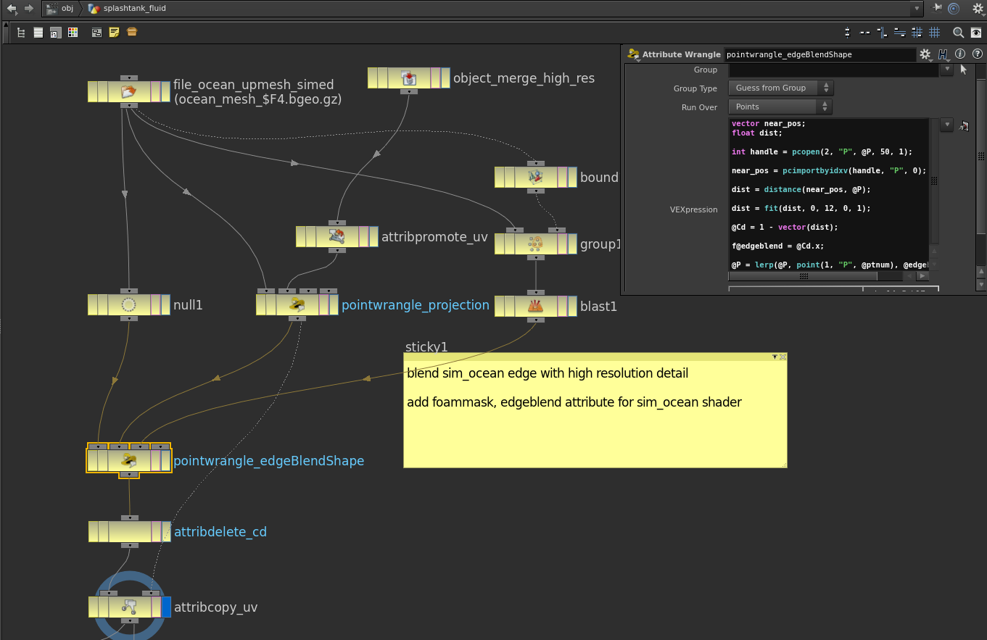The height and width of the screenshot is (640, 987).
Task: Click the attribdelete_cd node label
Action: 220,531
